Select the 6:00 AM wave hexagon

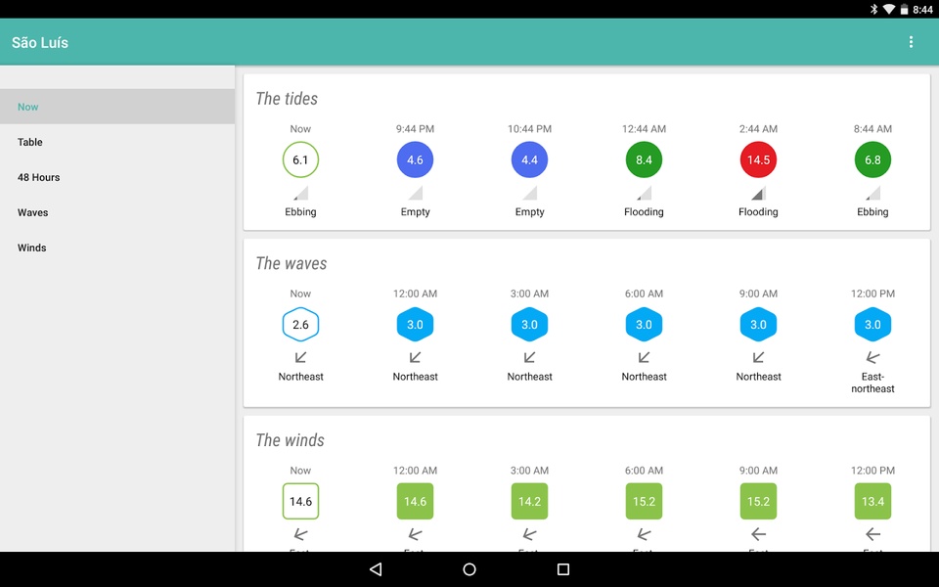click(x=644, y=325)
